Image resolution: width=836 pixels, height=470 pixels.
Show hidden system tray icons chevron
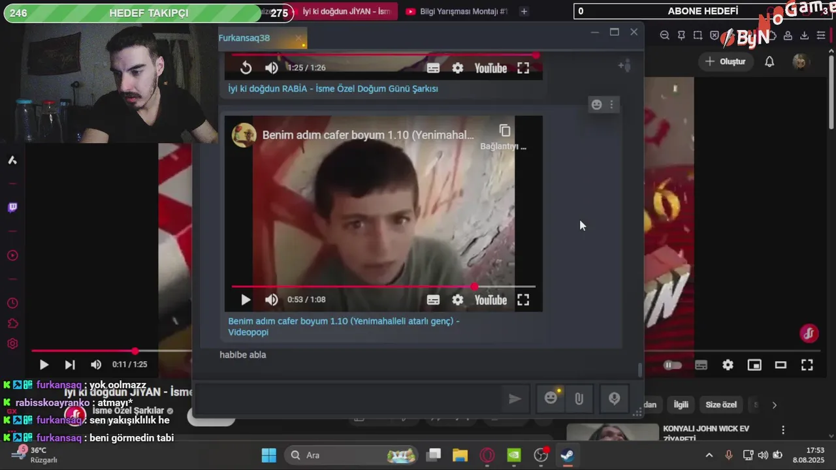tap(709, 455)
